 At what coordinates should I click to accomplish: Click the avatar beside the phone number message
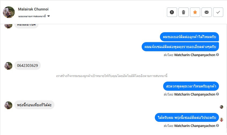(x=9, y=66)
